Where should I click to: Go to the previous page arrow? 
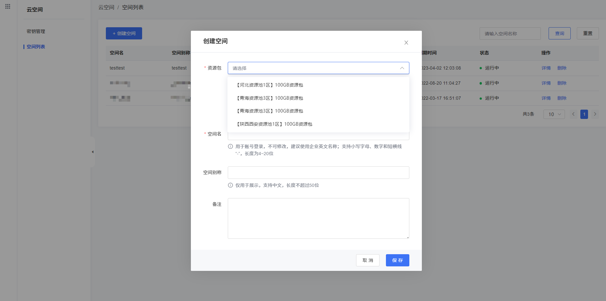coord(573,114)
